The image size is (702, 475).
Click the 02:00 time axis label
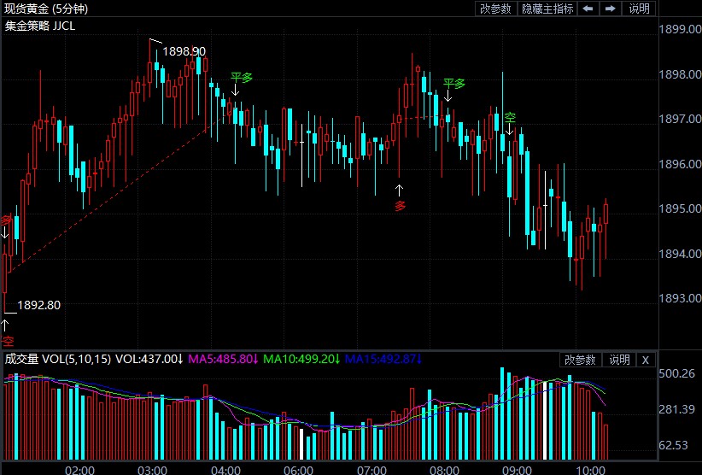click(x=79, y=470)
